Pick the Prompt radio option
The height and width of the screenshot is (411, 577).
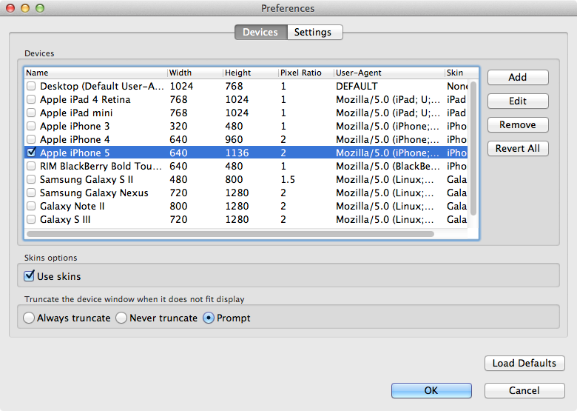click(x=209, y=318)
